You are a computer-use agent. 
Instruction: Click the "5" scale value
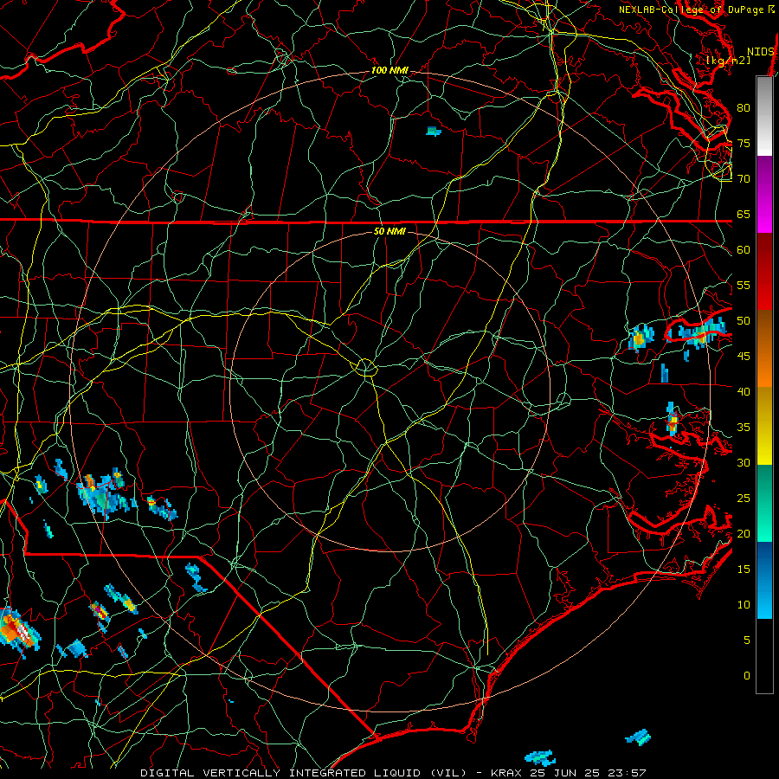tap(747, 640)
